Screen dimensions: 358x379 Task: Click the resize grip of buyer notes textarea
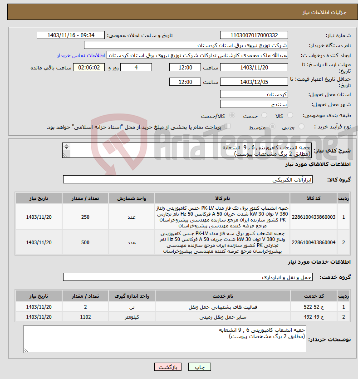point(26,350)
